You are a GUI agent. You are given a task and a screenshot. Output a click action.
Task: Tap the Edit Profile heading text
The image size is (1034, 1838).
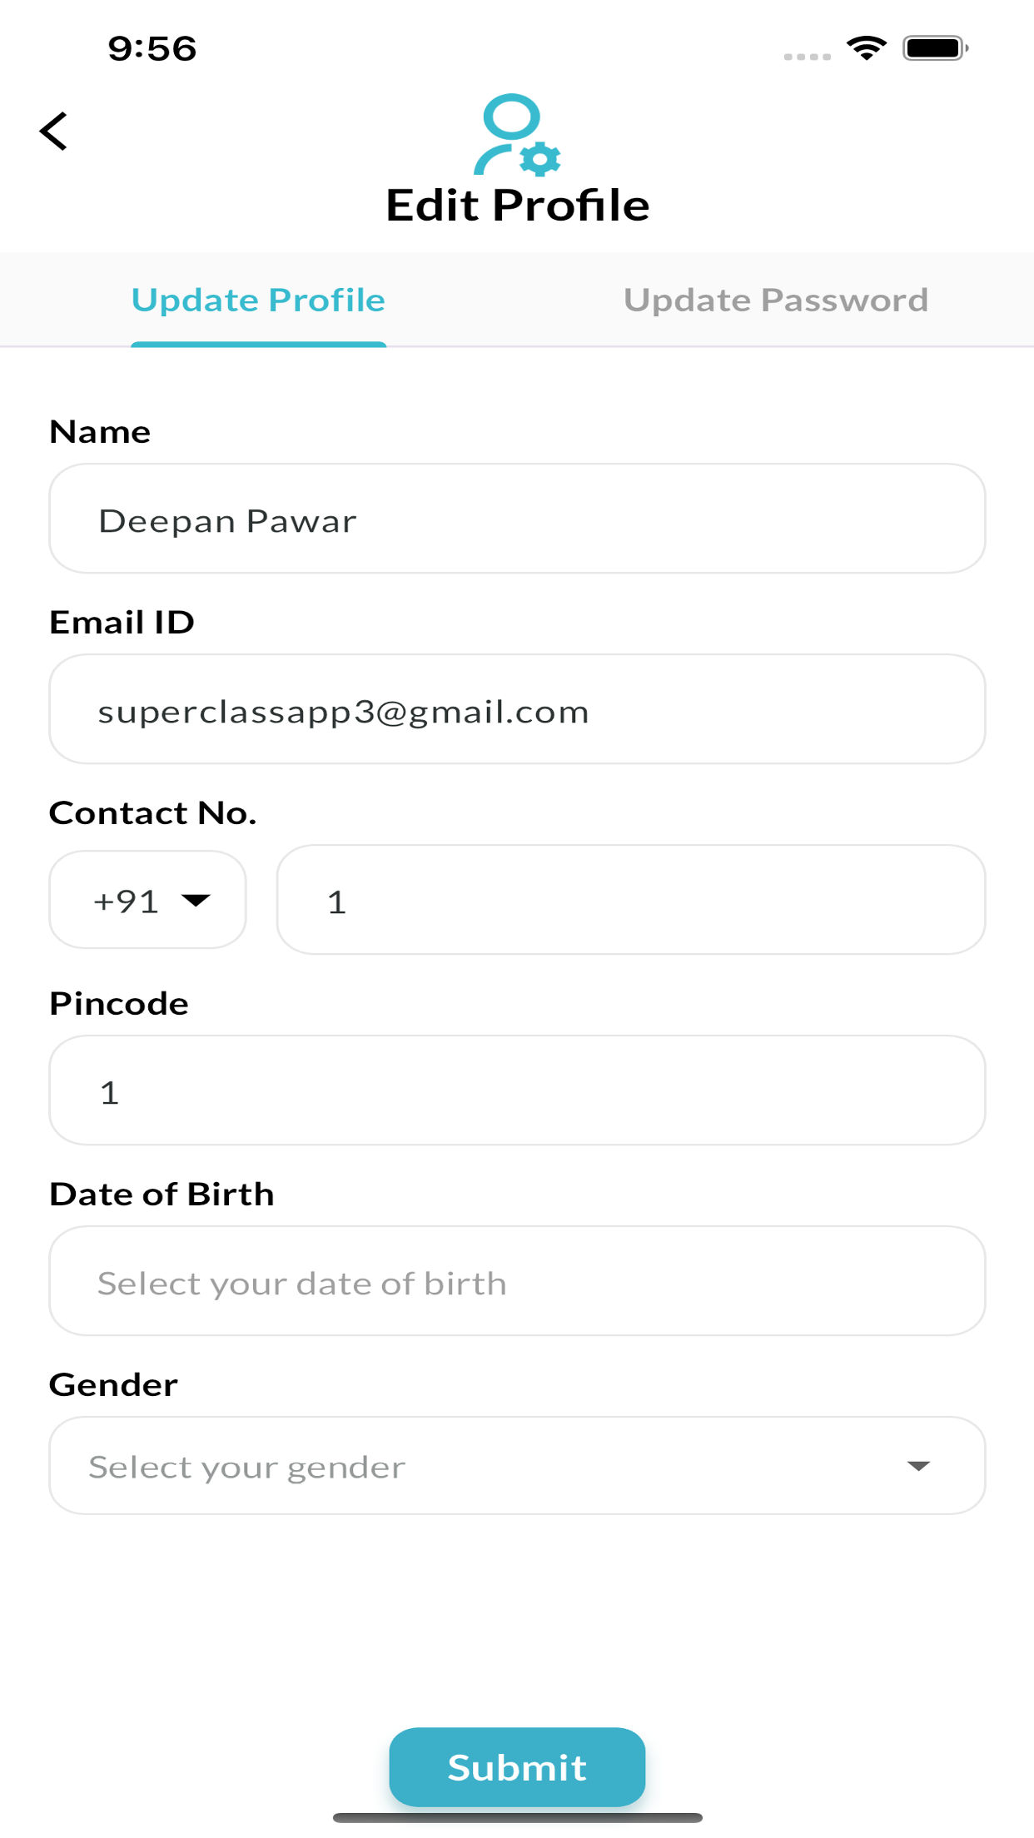click(517, 206)
